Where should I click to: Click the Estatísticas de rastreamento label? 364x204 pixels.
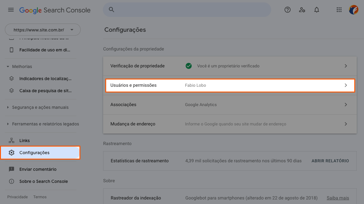point(140,161)
